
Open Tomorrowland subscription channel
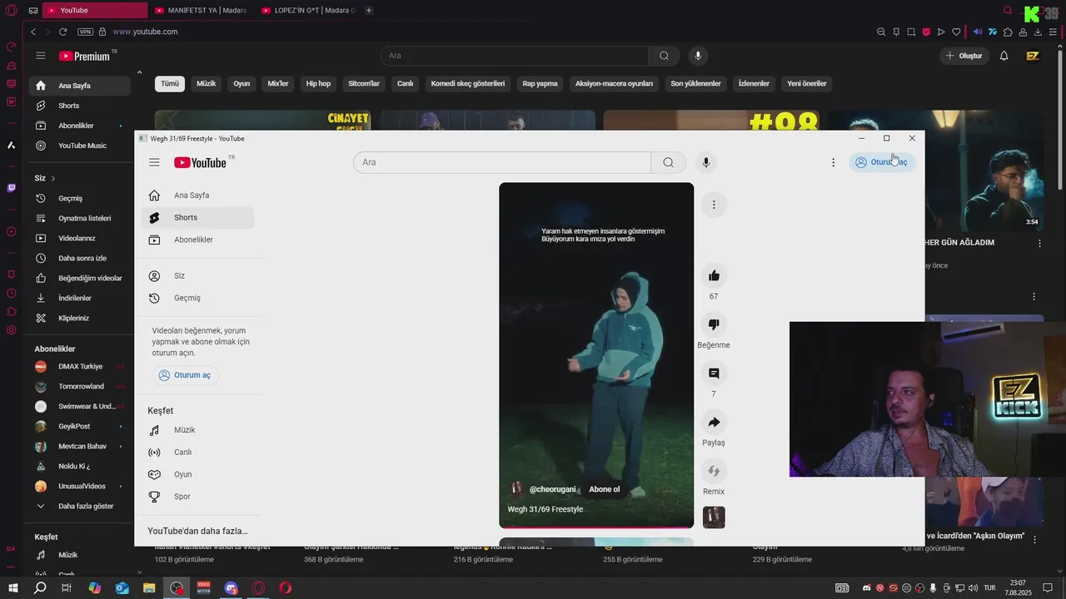pos(79,386)
